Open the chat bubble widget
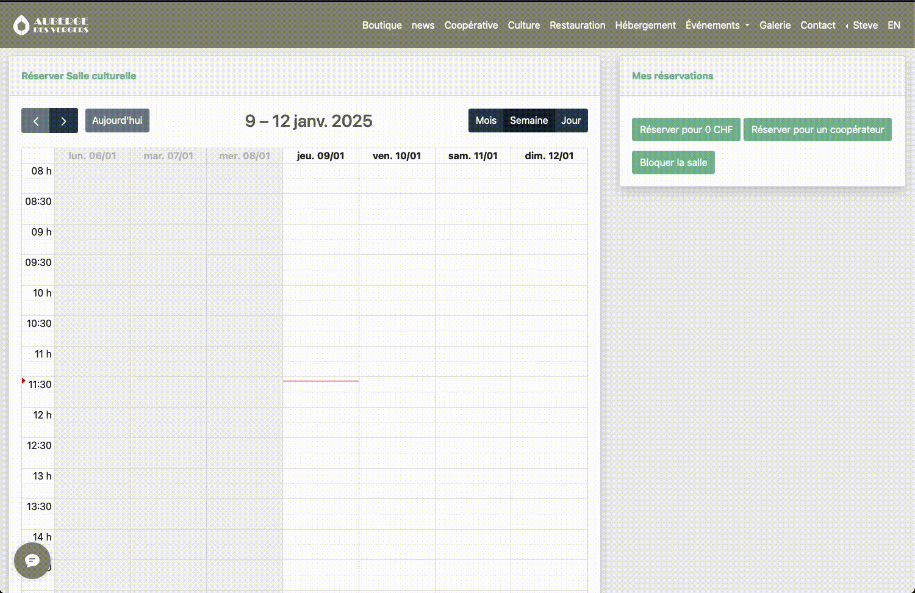This screenshot has height=593, width=915. 32,561
